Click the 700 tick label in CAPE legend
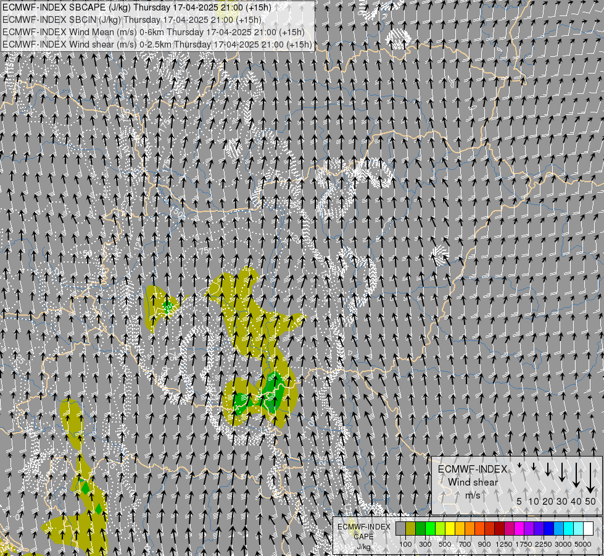The width and height of the screenshot is (604, 556). click(x=465, y=544)
